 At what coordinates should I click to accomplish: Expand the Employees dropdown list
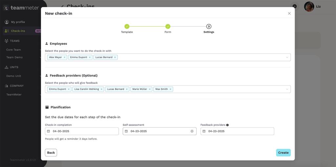pos(287,57)
